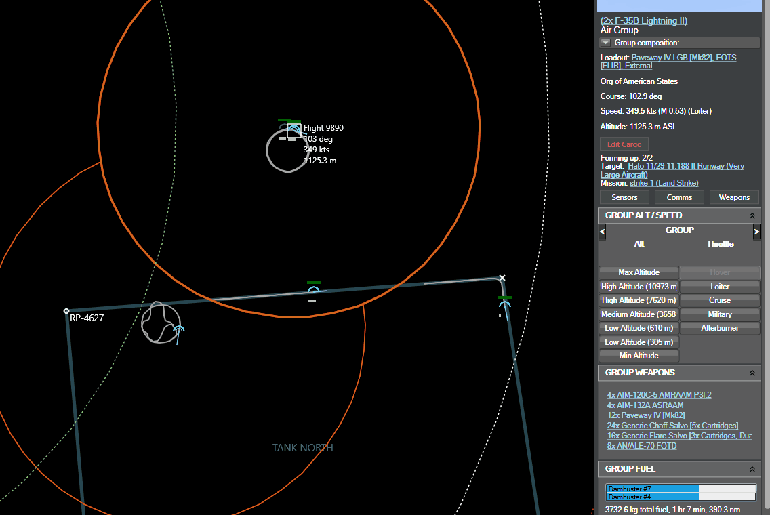Click the Dambuster #7 fuel bar
This screenshot has width=770, height=515.
681,489
